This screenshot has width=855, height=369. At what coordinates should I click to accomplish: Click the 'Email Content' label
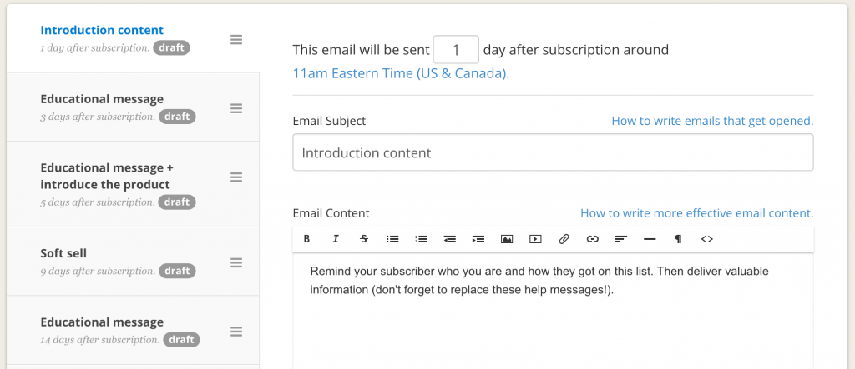(x=331, y=212)
